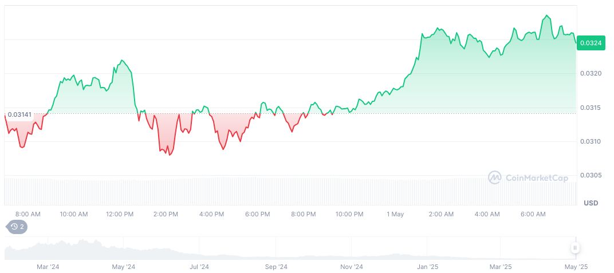The height and width of the screenshot is (273, 614).
Task: Select the USD currency label
Action: click(591, 203)
